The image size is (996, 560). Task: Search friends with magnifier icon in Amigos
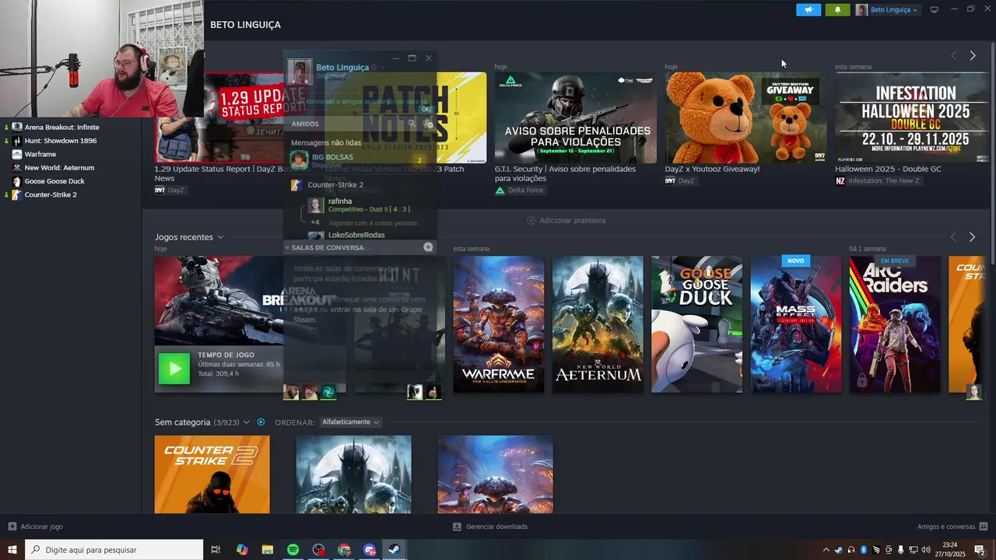[412, 124]
